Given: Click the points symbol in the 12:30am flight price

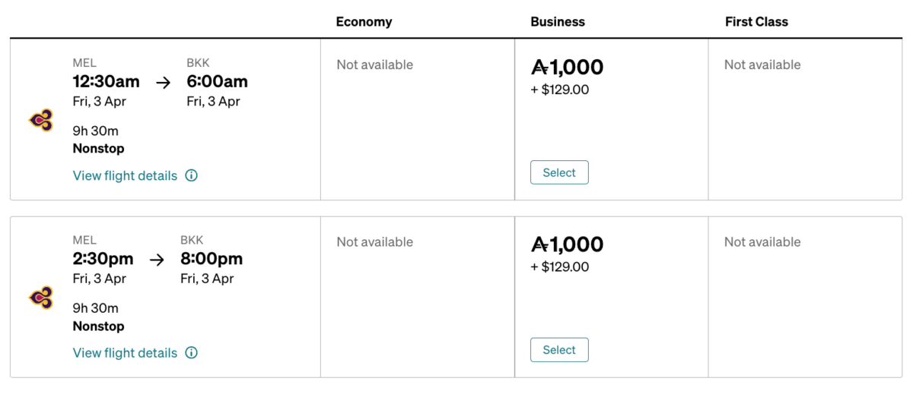Looking at the screenshot, I should pos(539,68).
